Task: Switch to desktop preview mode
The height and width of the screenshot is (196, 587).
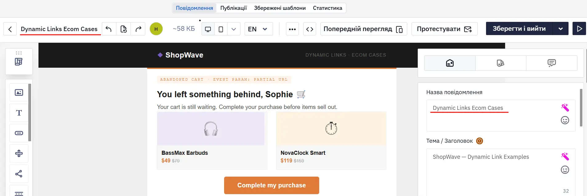Action: [208, 29]
